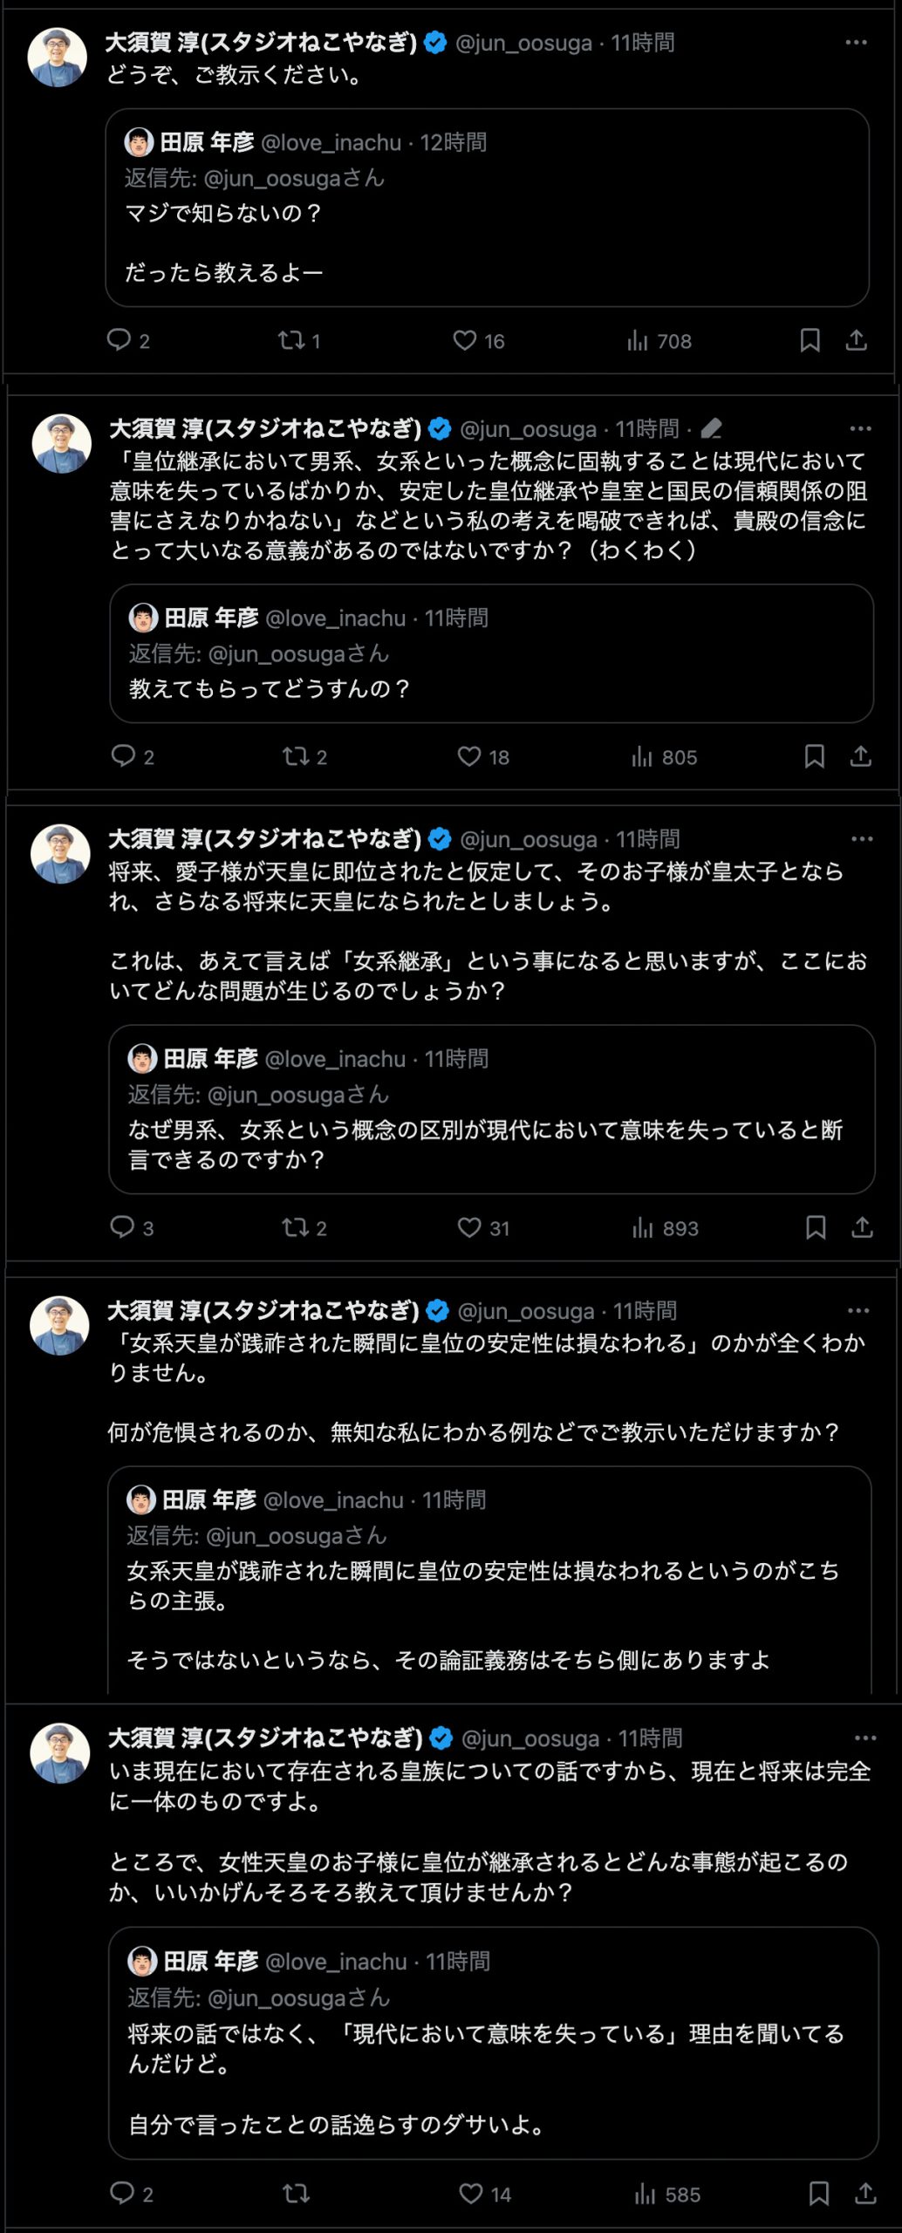This screenshot has width=902, height=2233.
Task: Reply to the tweet with 18 likes
Action: tap(123, 756)
